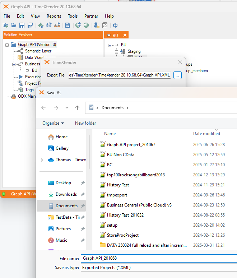This screenshot has width=237, height=278.
Task: Click the Save toolbar icon
Action: (x=22, y=26)
